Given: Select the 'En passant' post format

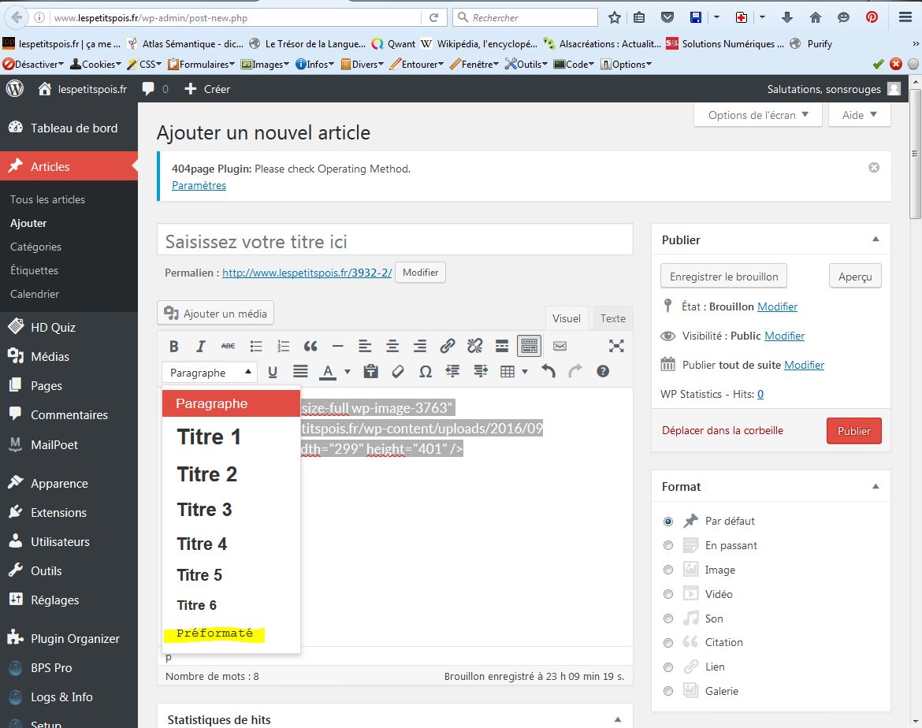Looking at the screenshot, I should [668, 545].
